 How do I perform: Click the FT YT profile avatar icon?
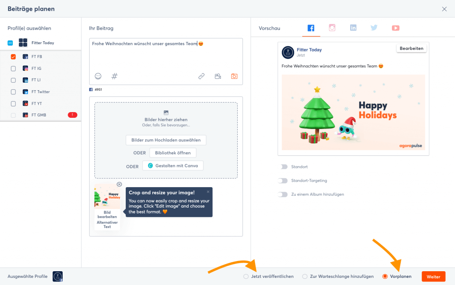click(x=25, y=103)
